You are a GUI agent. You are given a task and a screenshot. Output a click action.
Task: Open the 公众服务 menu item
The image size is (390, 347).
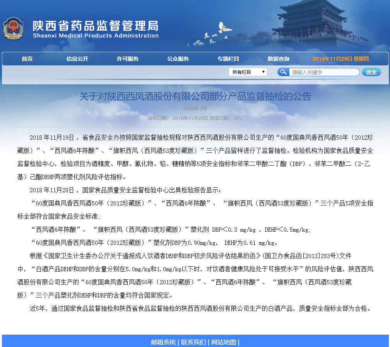pos(178,59)
